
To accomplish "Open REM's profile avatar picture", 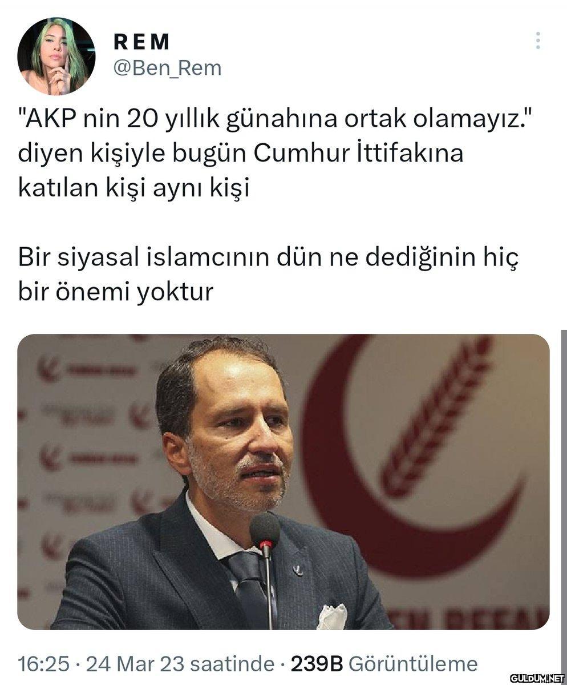I will [x=56, y=56].
